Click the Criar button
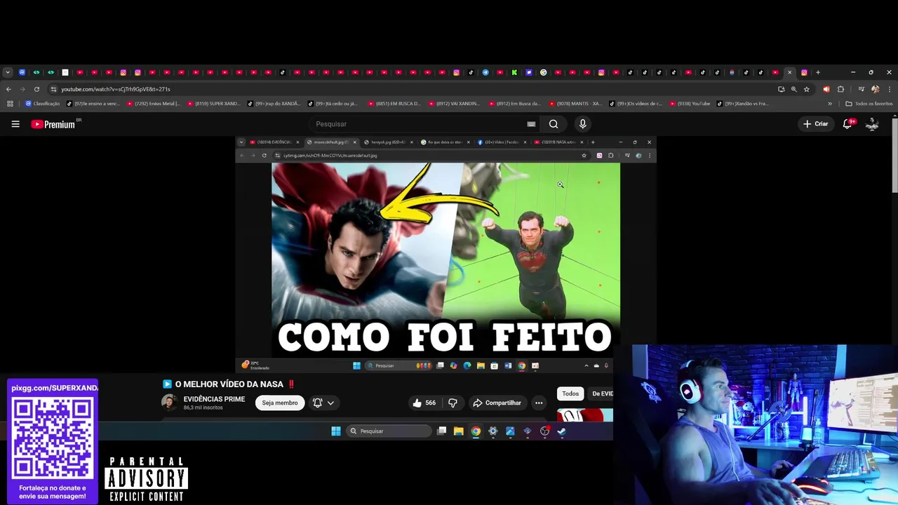Image resolution: width=898 pixels, height=505 pixels. 815,124
